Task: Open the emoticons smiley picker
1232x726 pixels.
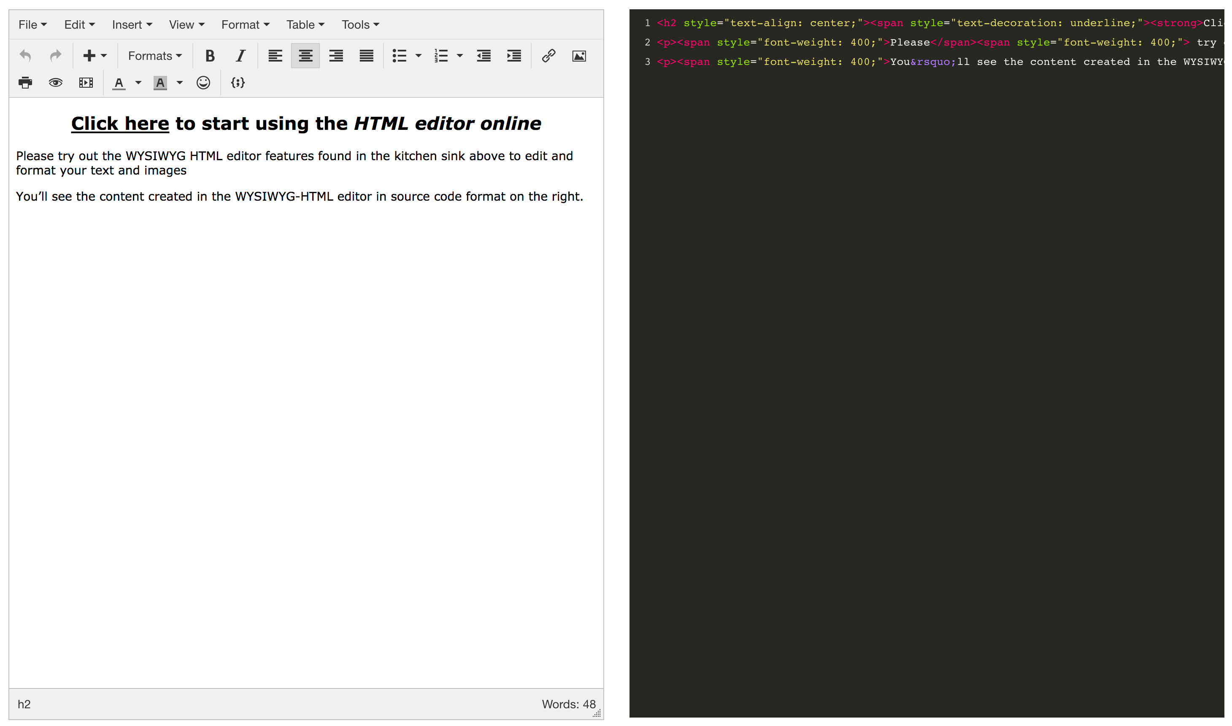Action: point(203,83)
